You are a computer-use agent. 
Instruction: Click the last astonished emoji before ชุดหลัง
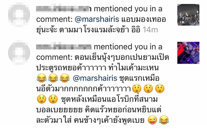[53, 99]
